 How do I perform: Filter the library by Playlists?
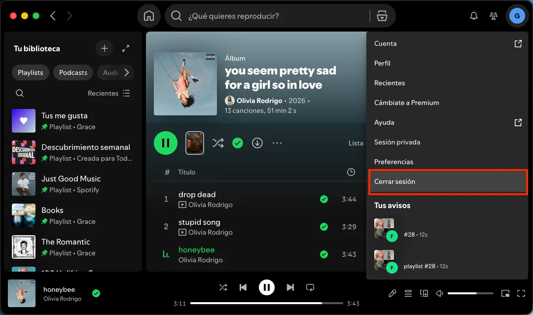[x=31, y=72]
